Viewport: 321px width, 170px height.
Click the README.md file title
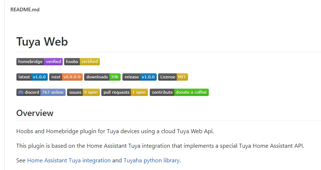tap(25, 9)
